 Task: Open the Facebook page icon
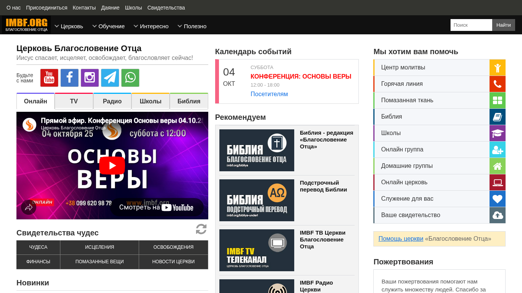[x=70, y=78]
